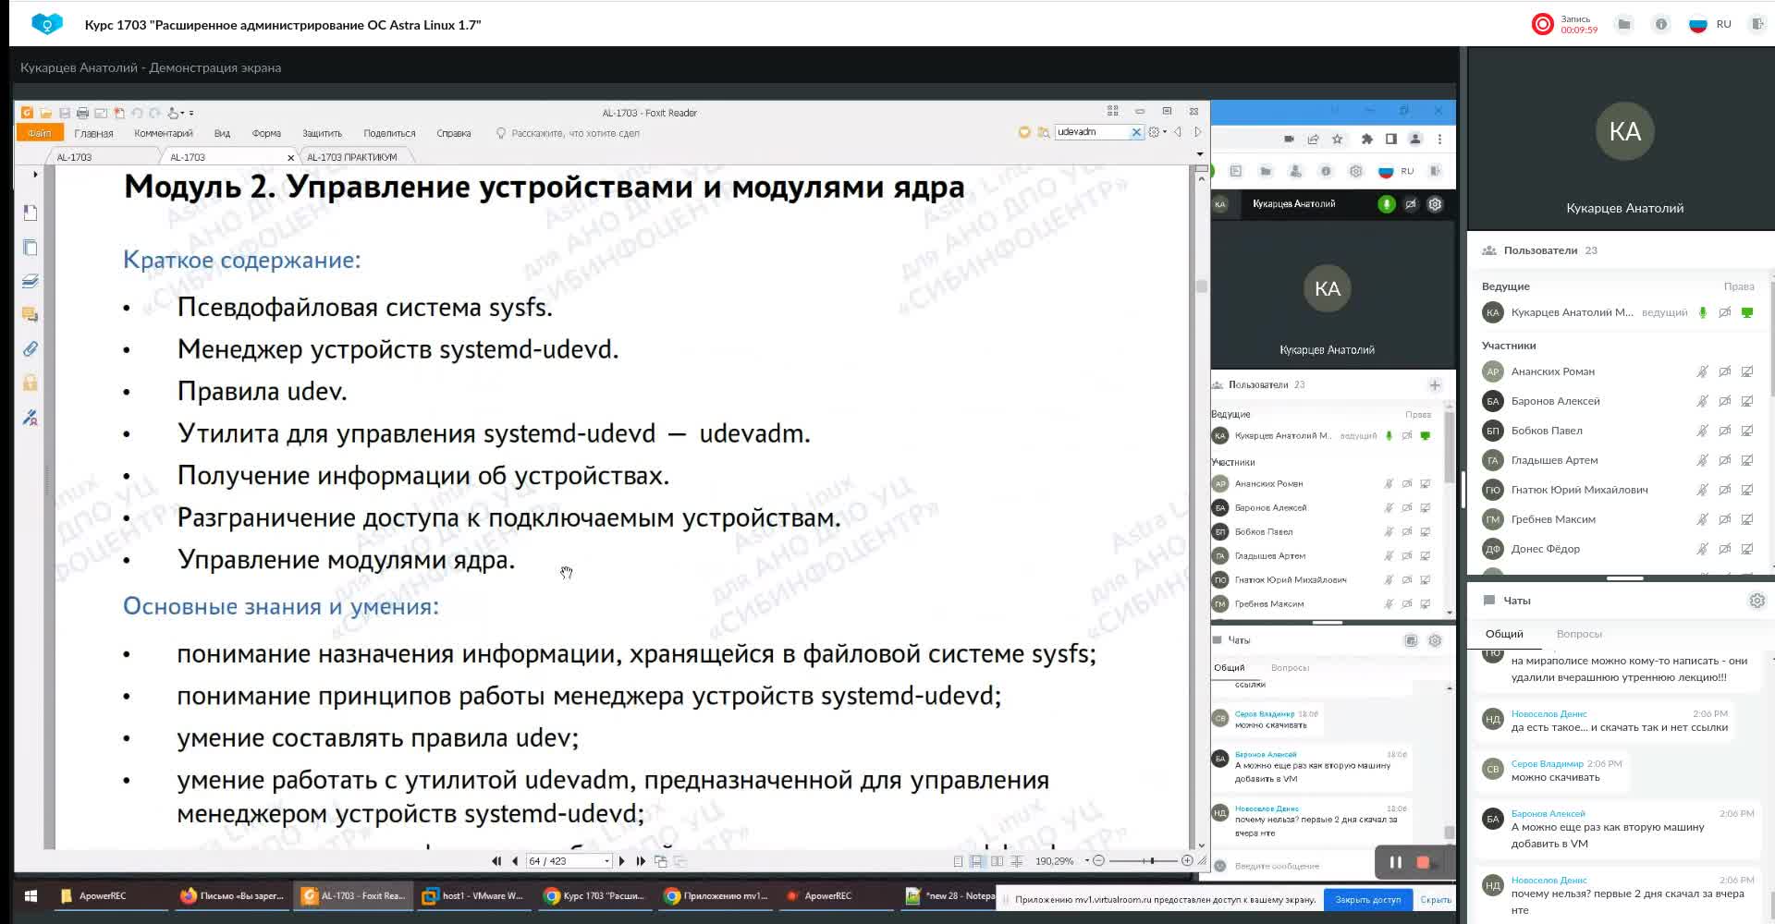Click the Foxit save icon
1775x924 pixels.
coord(65,113)
